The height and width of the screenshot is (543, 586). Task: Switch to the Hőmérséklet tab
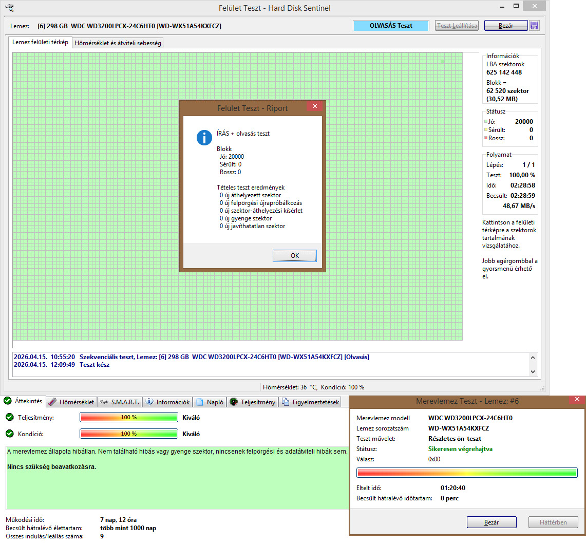click(71, 402)
